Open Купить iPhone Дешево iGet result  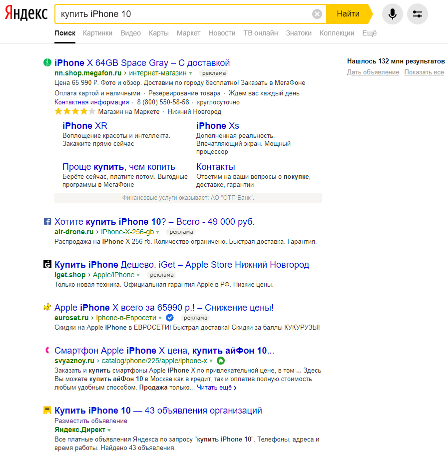[x=182, y=265]
